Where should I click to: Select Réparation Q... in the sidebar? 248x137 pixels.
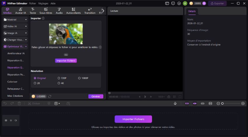pyautogui.click(x=15, y=67)
